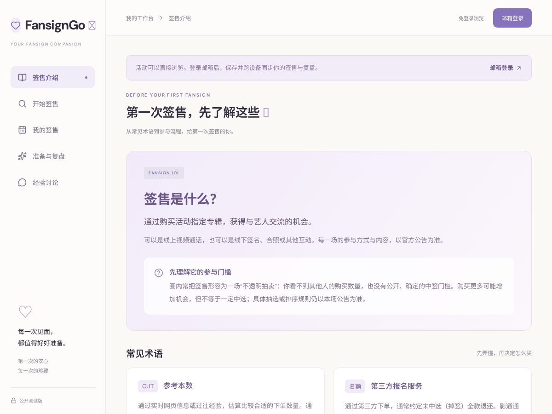Click the calendar icon beside 我的签售
The image size is (552, 414).
[22, 130]
